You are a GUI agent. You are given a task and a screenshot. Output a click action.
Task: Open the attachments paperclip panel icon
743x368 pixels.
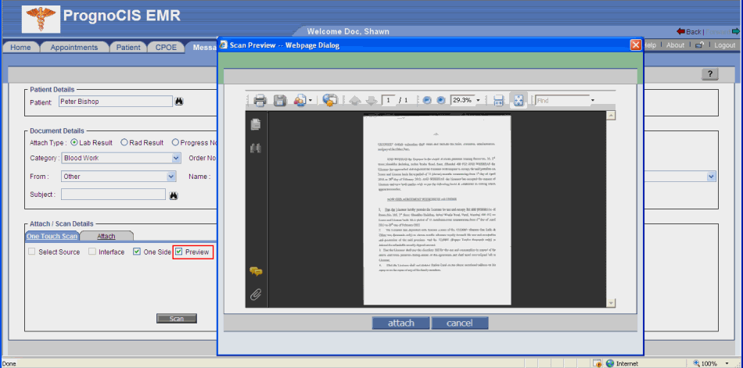256,295
